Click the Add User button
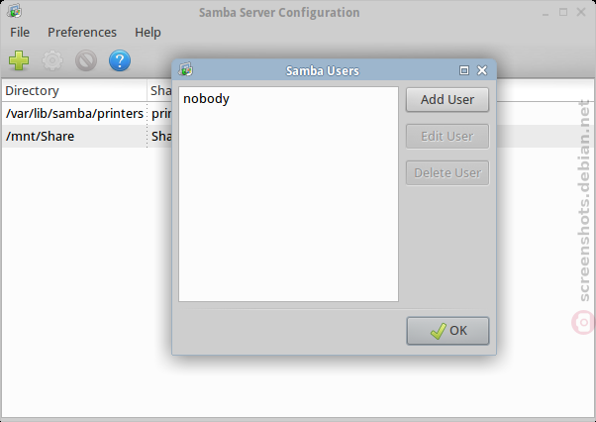 tap(447, 100)
